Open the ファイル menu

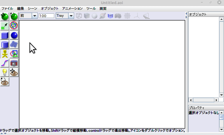pyautogui.click(x=7, y=8)
